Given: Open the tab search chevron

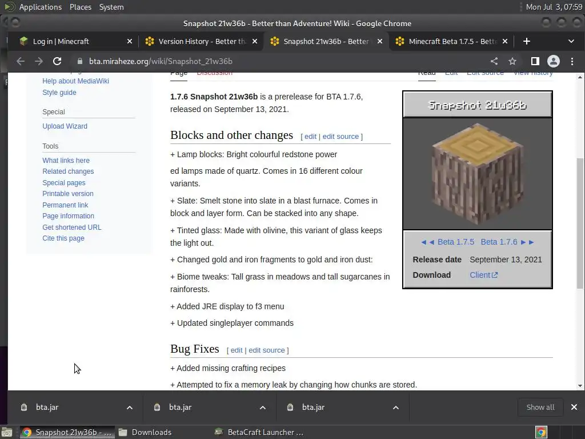Looking at the screenshot, I should [x=571, y=41].
